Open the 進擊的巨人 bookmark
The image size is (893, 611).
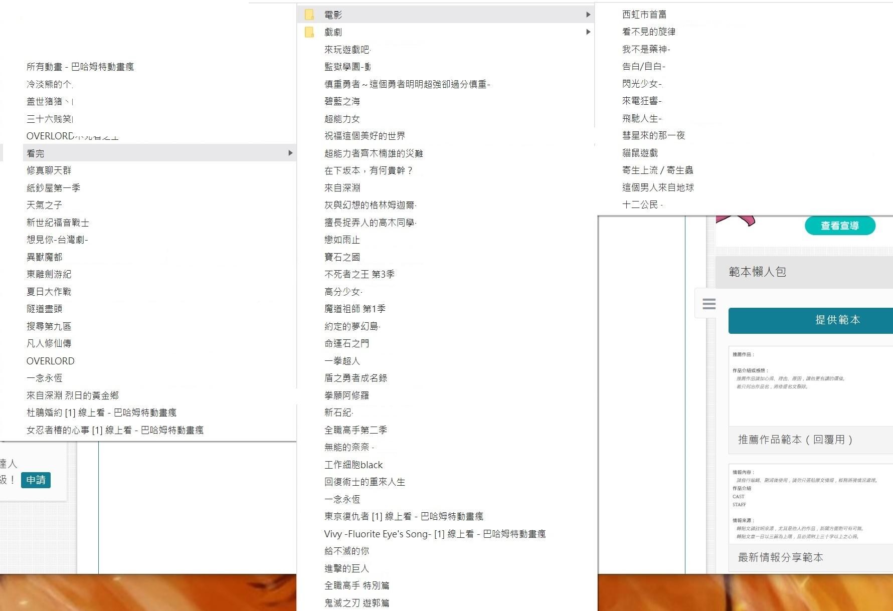(346, 568)
